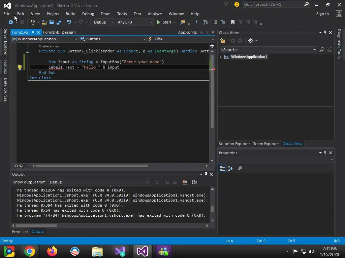Open the notifications filter flag icon
This screenshot has width=345, height=258.
(x=226, y=4)
